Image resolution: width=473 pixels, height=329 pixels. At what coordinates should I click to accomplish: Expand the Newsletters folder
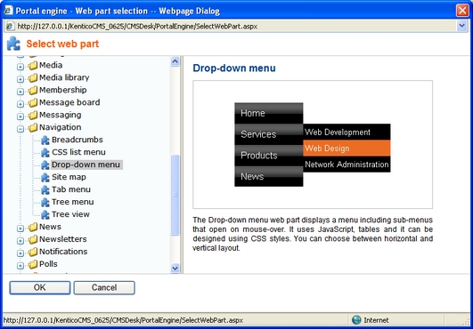[x=20, y=240]
